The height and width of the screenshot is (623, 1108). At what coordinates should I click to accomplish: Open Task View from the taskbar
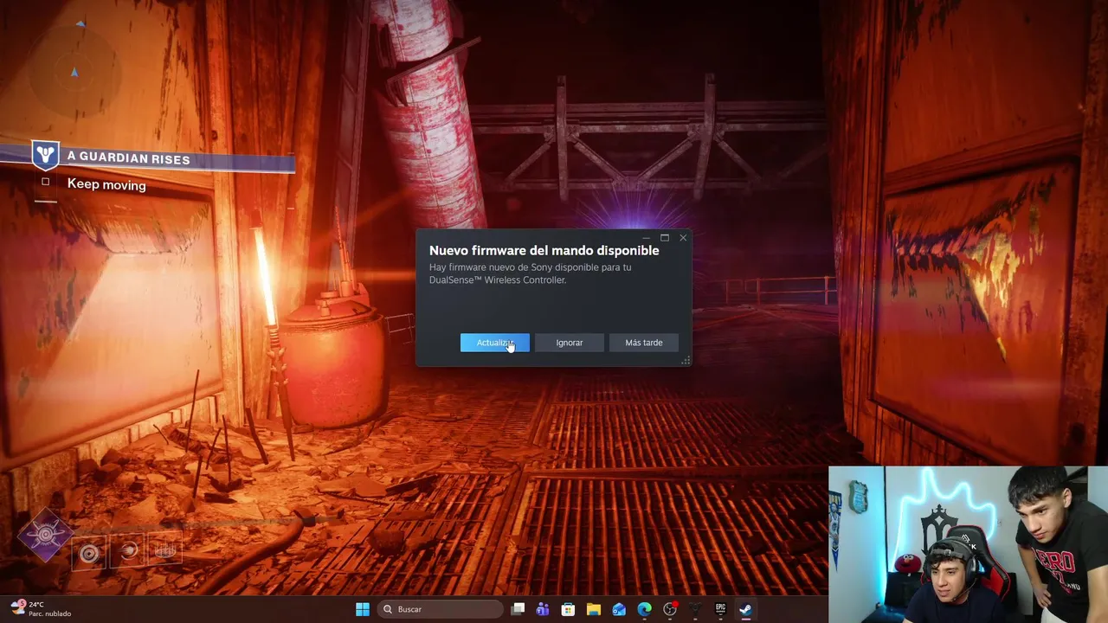coord(518,609)
